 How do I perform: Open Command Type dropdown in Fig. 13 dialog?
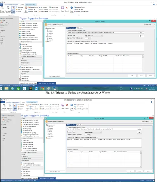click(94, 36)
